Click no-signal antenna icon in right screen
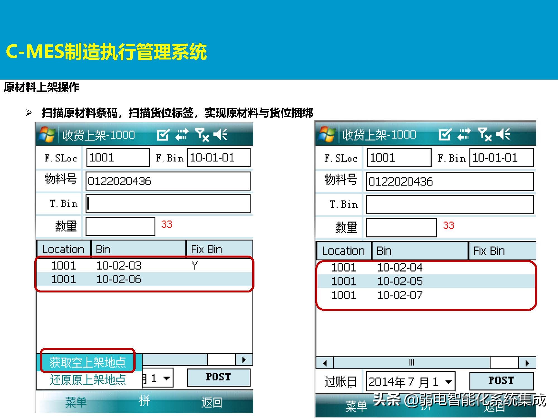Image resolution: width=558 pixels, height=419 pixels. (x=484, y=134)
